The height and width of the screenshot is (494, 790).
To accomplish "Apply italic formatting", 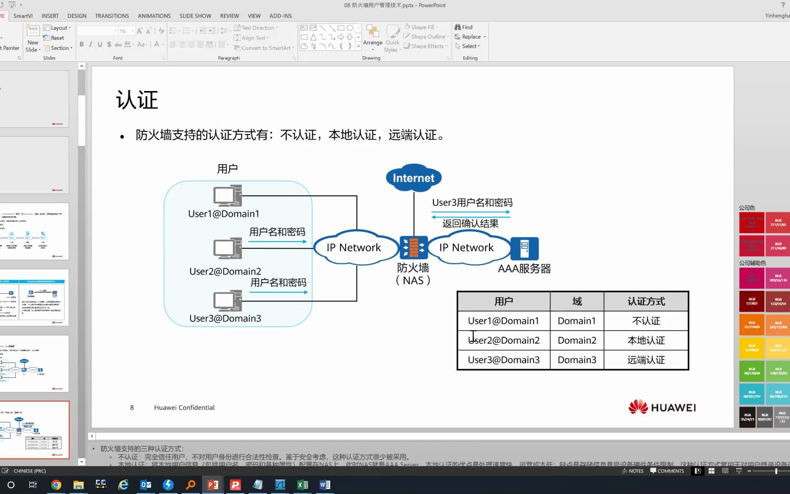I will 91,44.
